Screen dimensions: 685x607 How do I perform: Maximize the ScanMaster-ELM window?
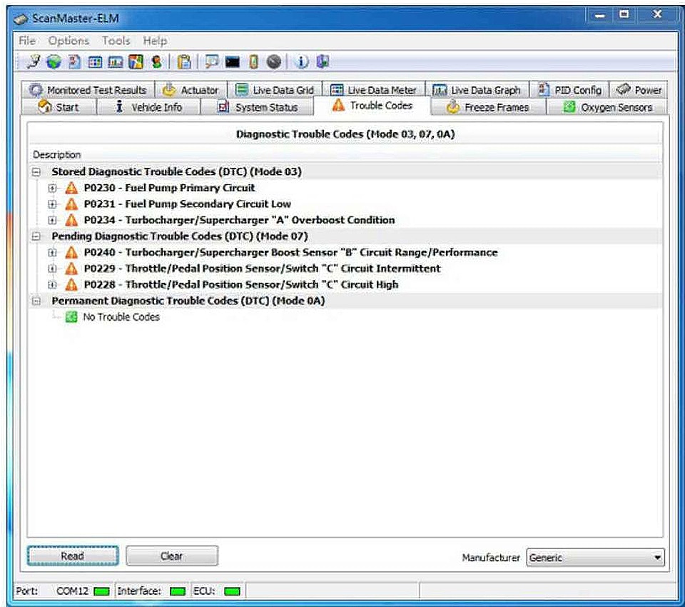[x=624, y=15]
